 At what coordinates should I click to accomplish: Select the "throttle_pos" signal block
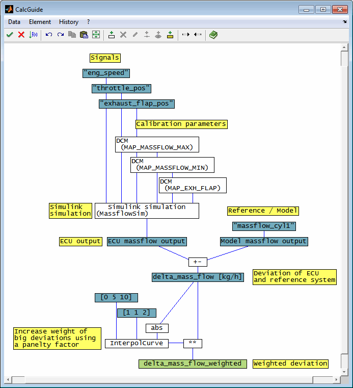pyautogui.click(x=121, y=89)
